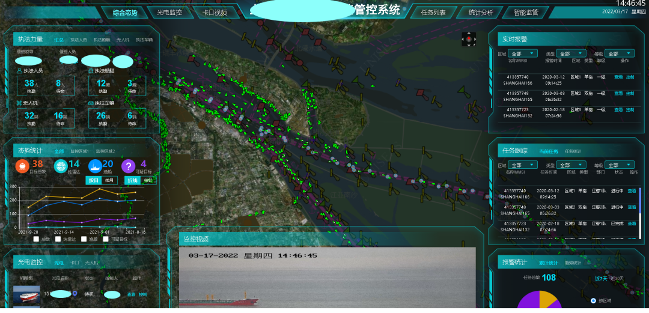
Task: Click the 无人机 drone icon
Action: tap(19, 103)
